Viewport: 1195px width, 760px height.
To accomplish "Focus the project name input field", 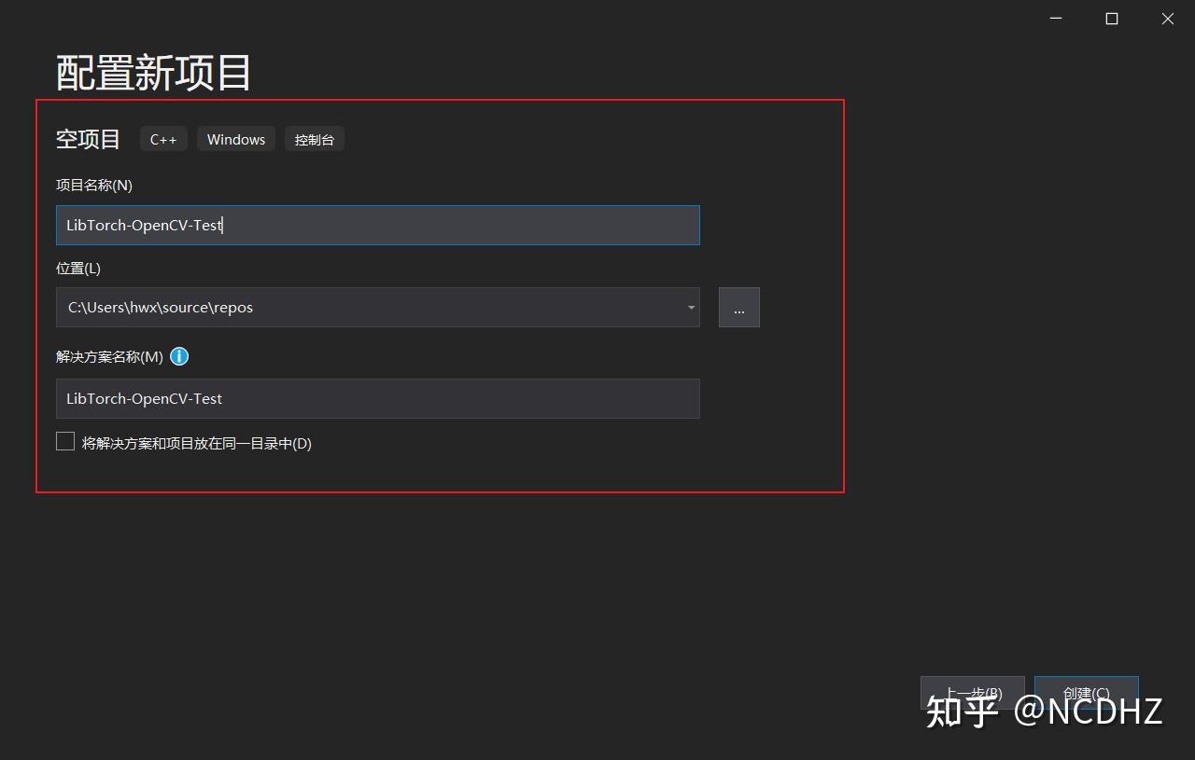I will tap(377, 225).
